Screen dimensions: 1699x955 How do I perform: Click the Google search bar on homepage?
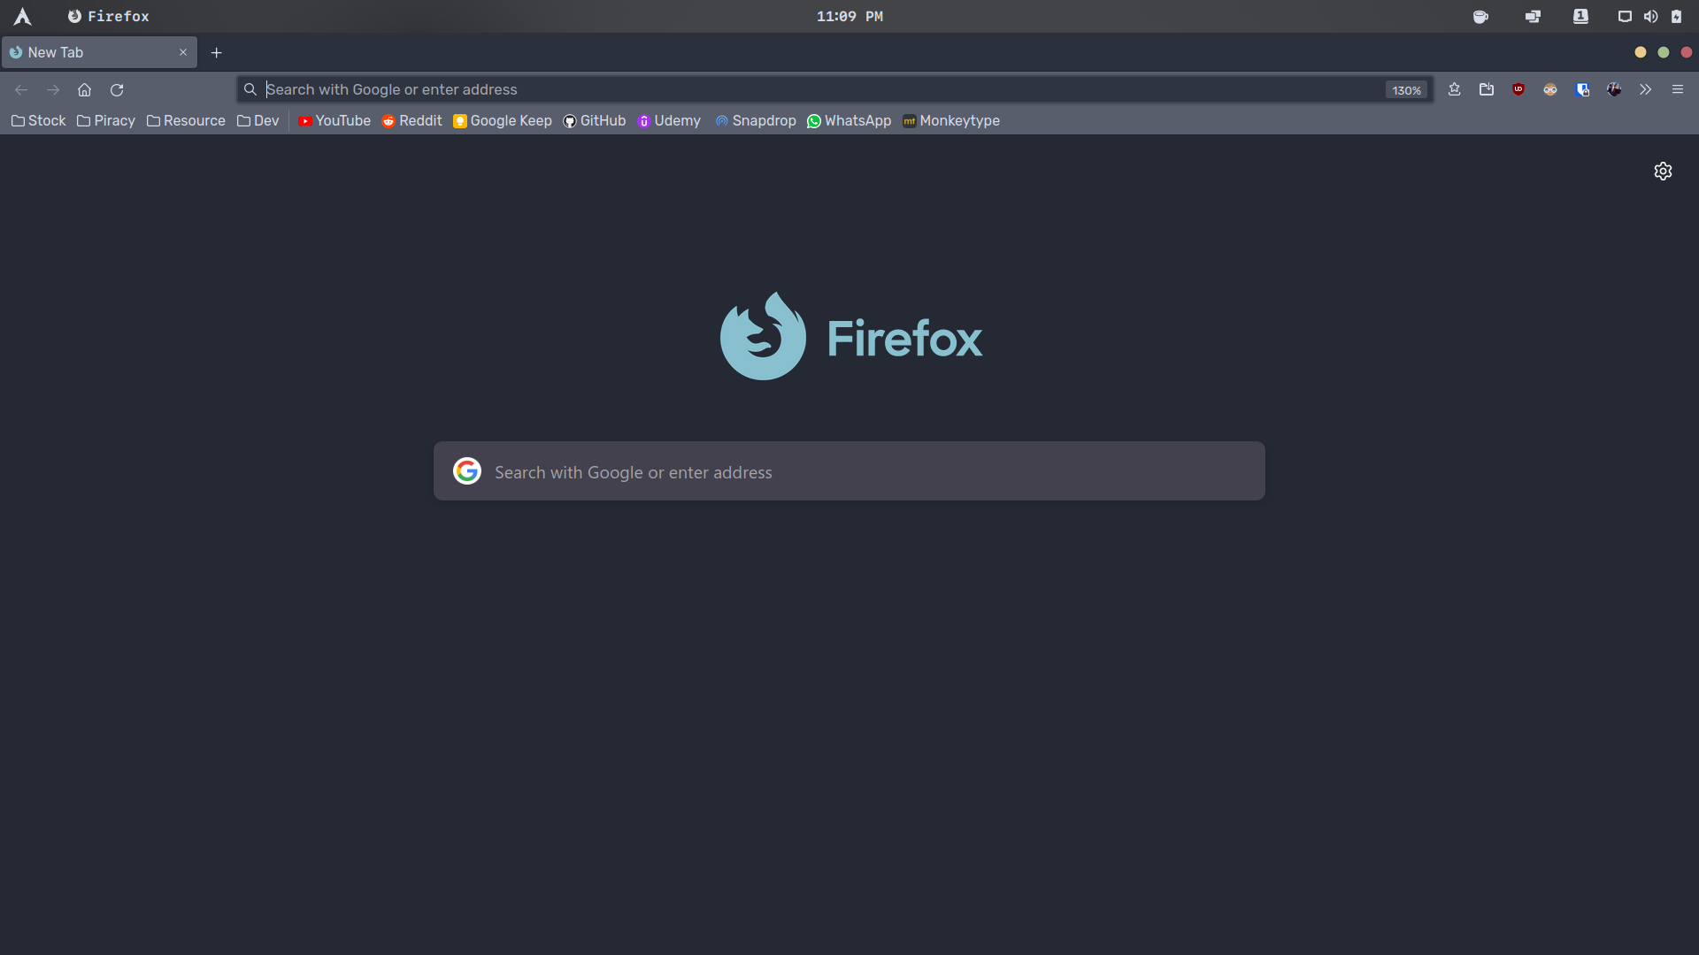pos(849,471)
